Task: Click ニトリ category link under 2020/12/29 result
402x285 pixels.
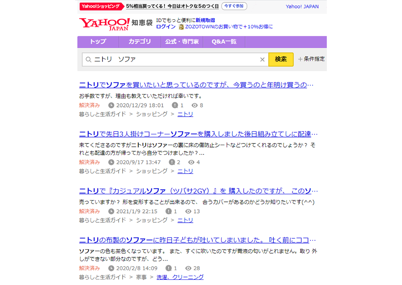Action: [185, 114]
